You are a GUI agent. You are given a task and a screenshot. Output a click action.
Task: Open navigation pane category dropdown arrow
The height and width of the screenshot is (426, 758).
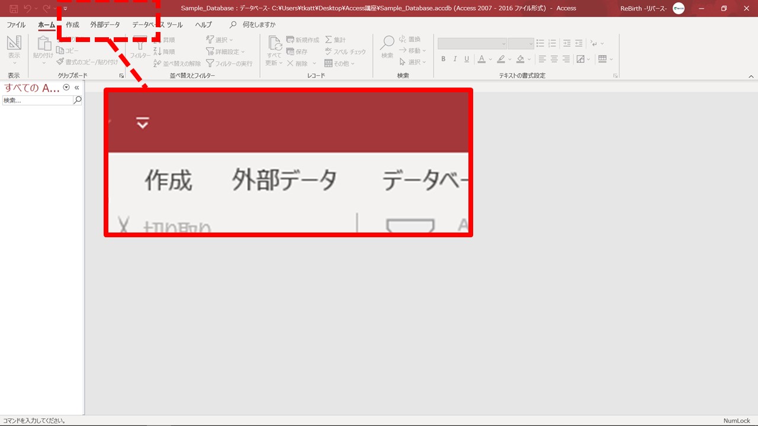click(66, 88)
